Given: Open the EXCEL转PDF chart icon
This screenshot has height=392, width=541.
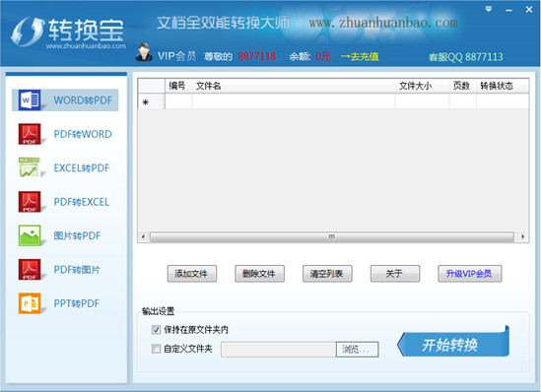Looking at the screenshot, I should (x=30, y=167).
